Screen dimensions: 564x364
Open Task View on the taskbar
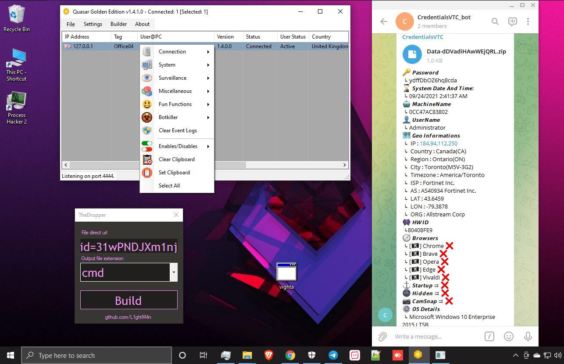click(x=203, y=355)
